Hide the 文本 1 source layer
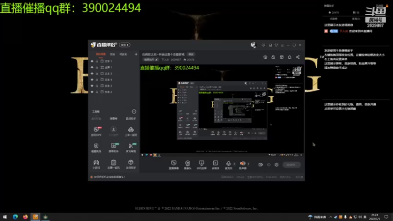The height and width of the screenshot is (221, 393). pos(92,61)
